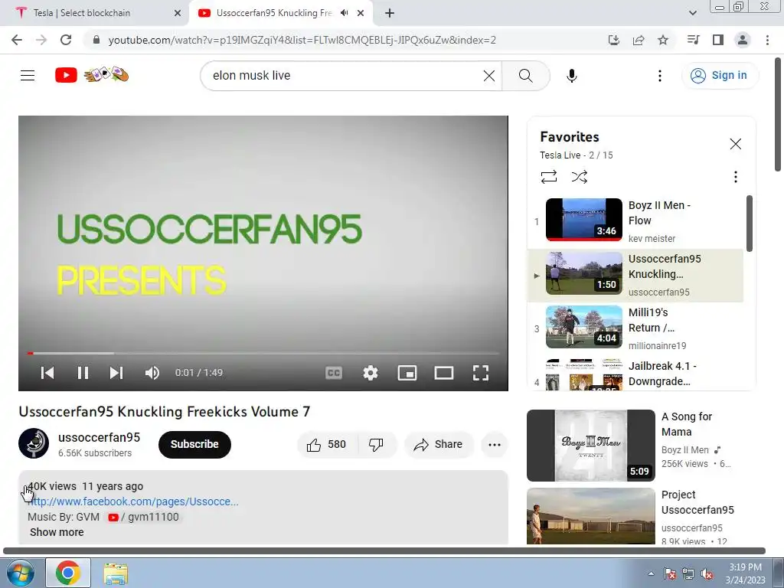
Task: Click the video progress bar
Action: click(x=263, y=353)
